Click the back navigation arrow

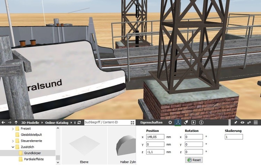[x=3, y=123]
